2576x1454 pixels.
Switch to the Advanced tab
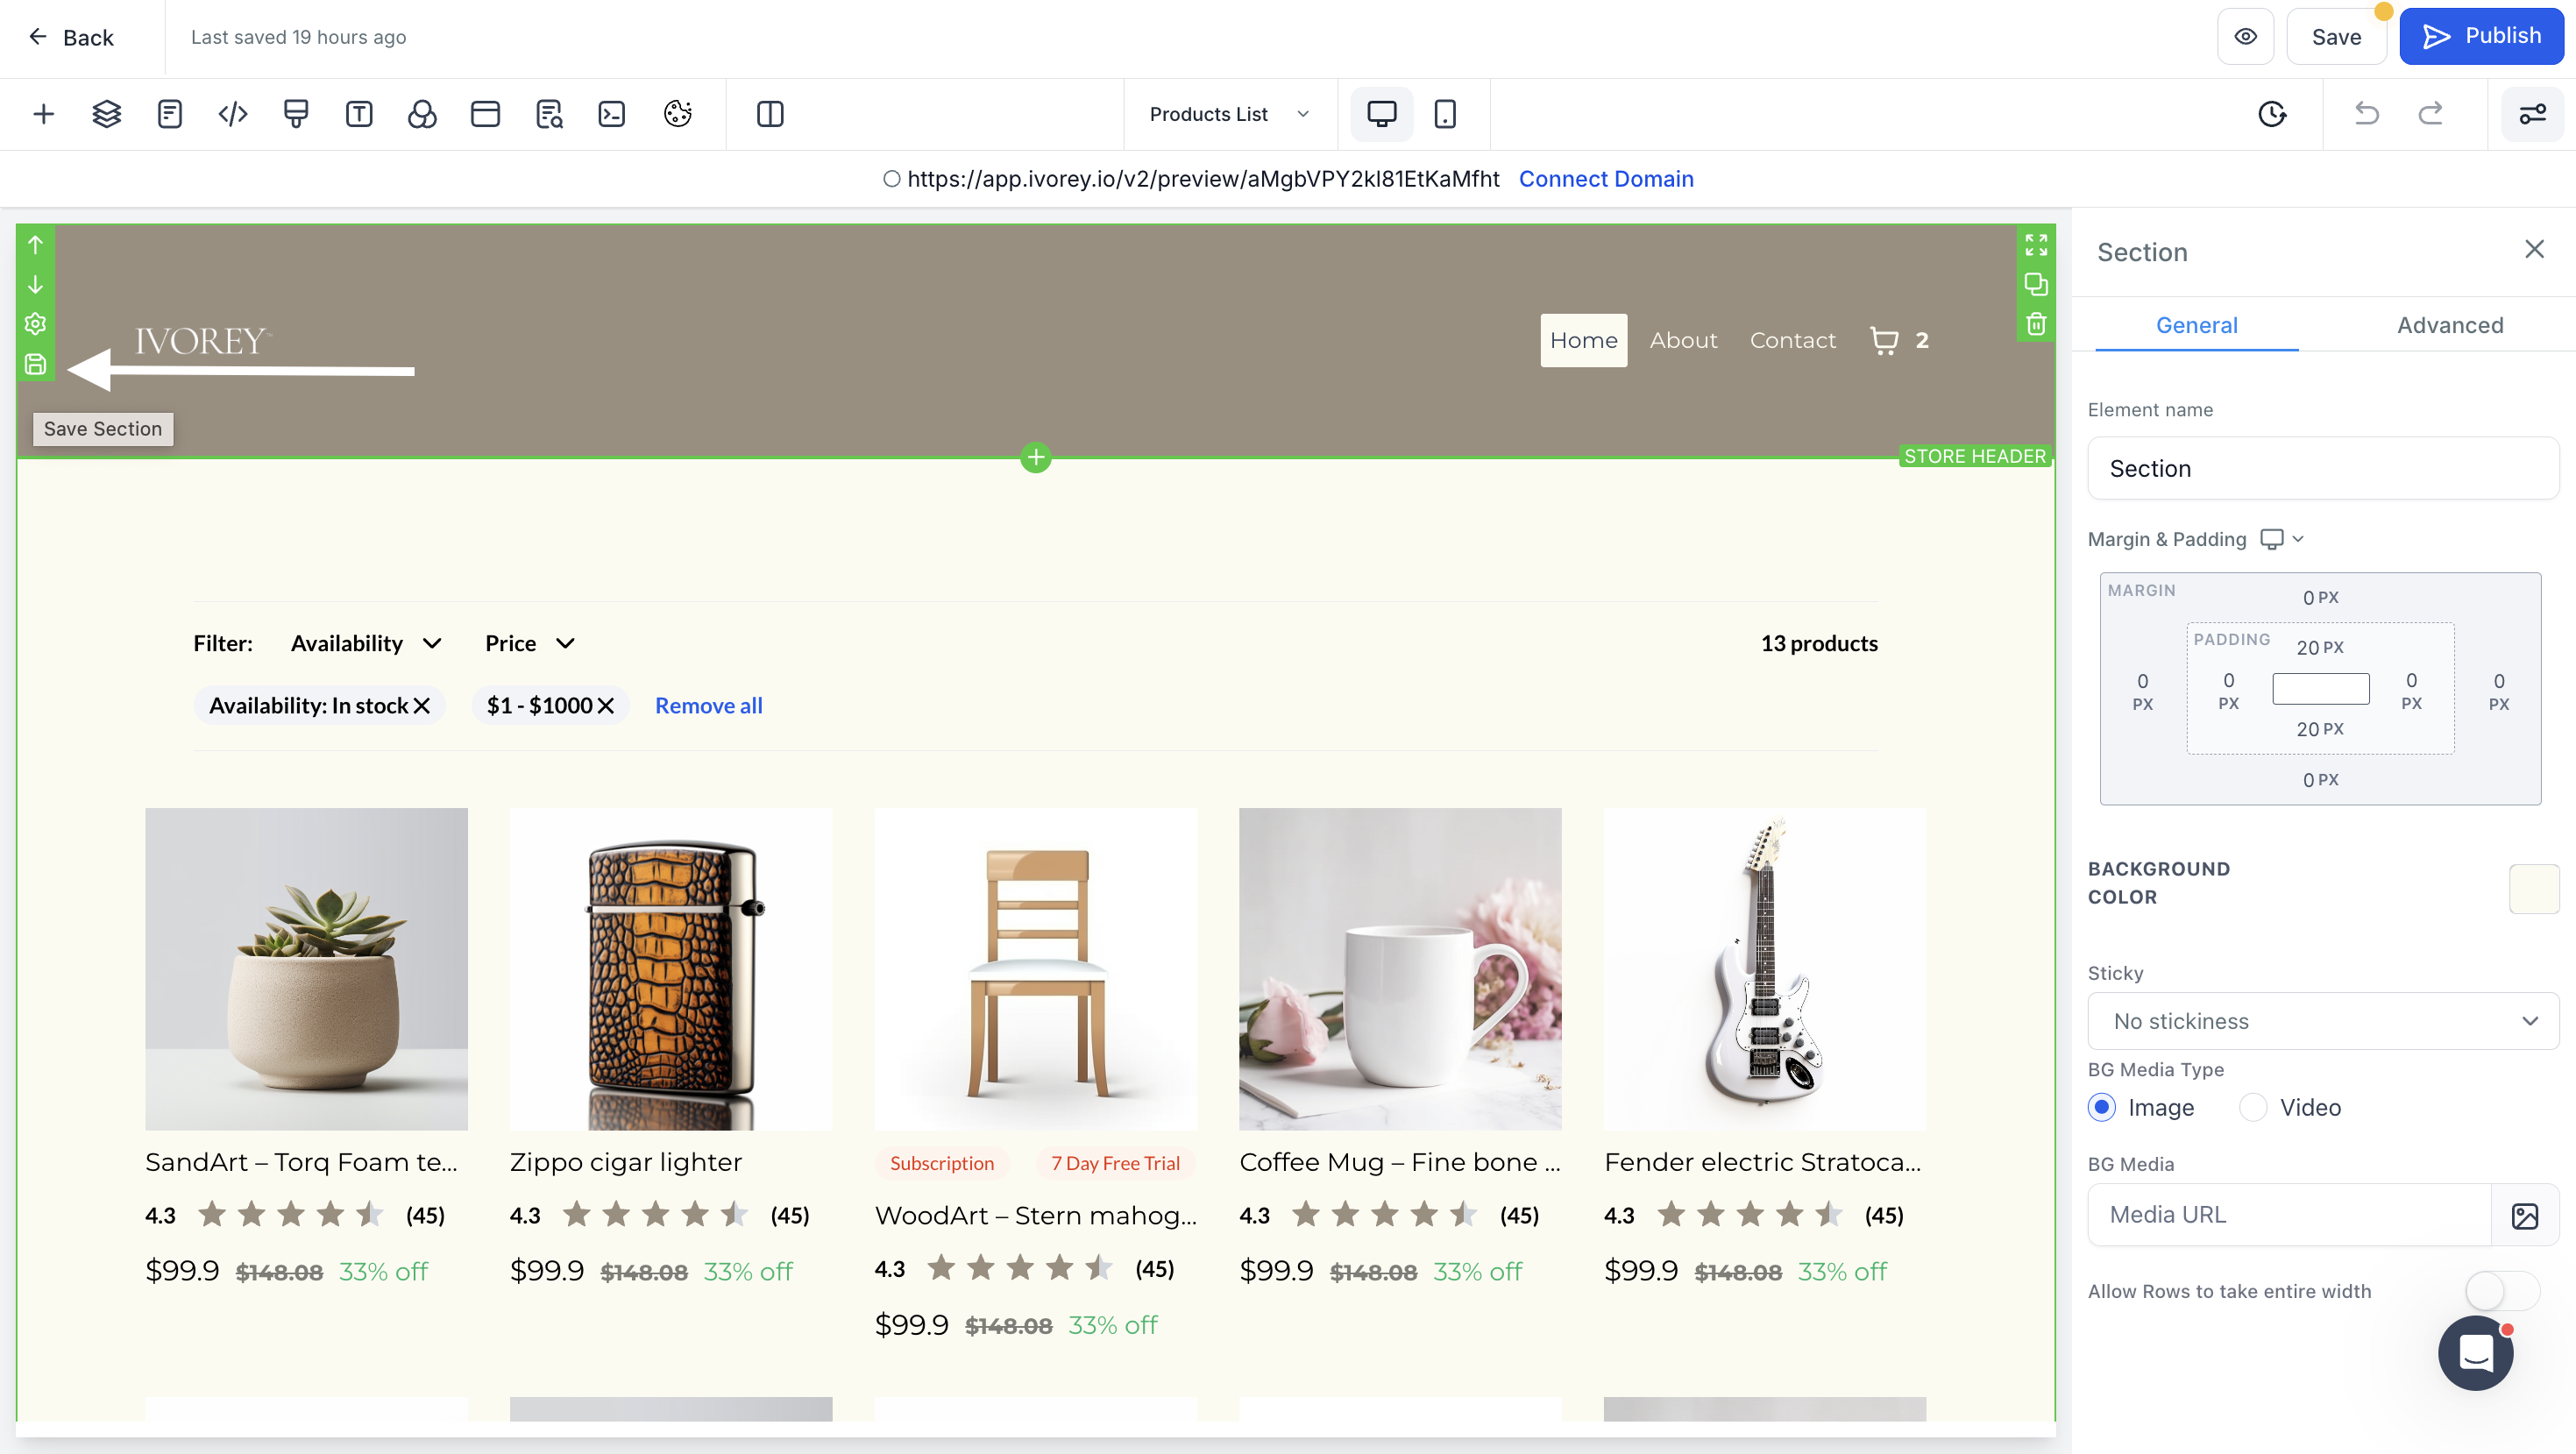pyautogui.click(x=2449, y=325)
